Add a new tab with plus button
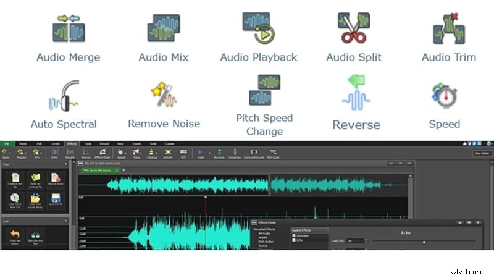Viewport: 494px width, 278px height. click(124, 171)
